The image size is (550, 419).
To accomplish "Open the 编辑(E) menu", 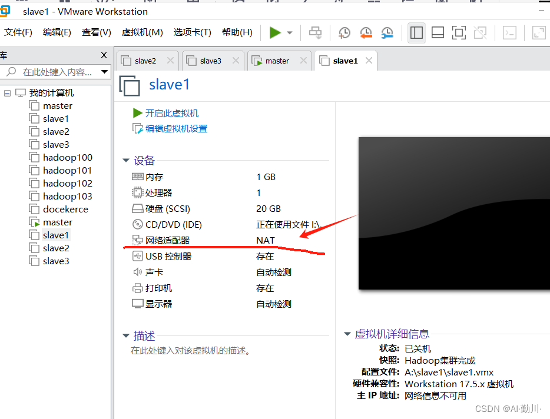I will pos(57,32).
